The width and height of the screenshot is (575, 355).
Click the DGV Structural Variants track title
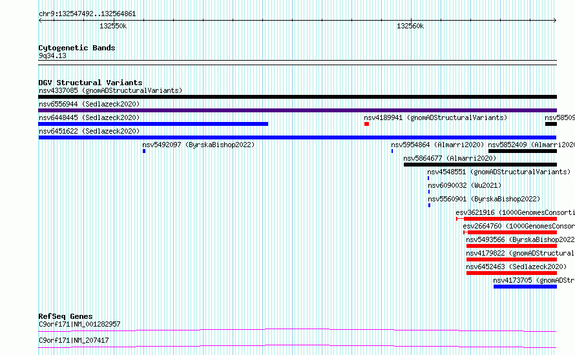pyautogui.click(x=90, y=83)
